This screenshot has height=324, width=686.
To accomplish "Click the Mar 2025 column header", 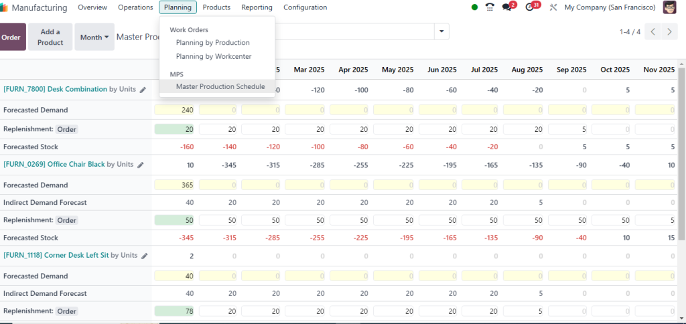I will coord(309,70).
